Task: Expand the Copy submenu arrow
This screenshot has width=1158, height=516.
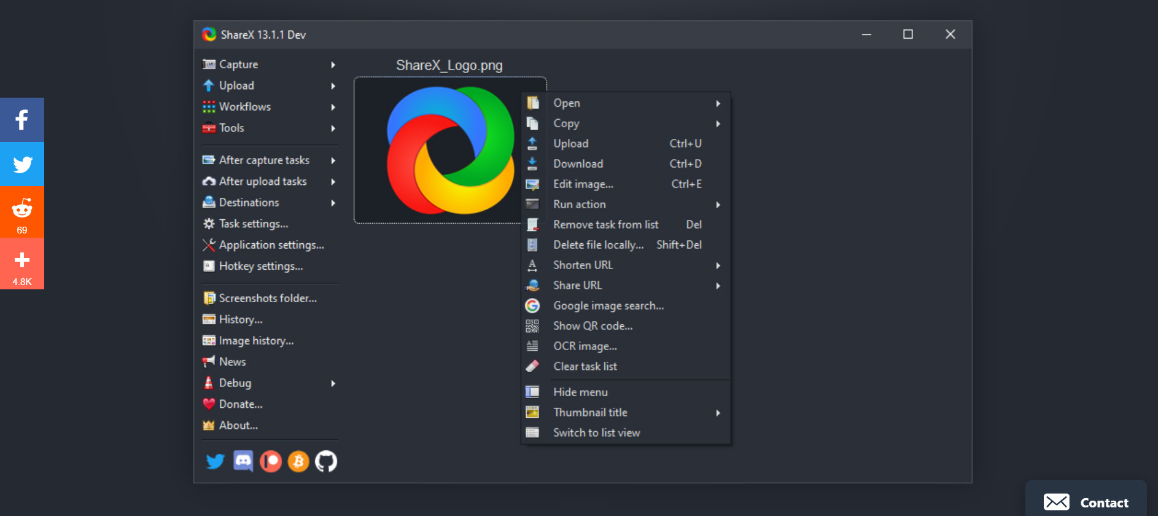Action: click(718, 123)
